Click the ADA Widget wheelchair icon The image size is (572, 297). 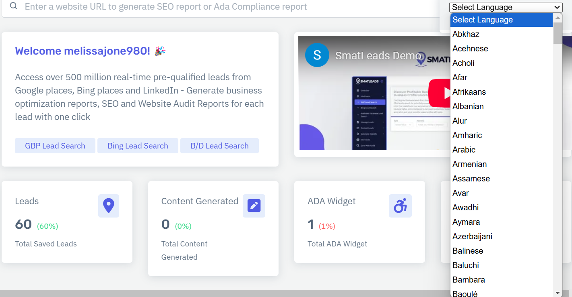tap(400, 206)
